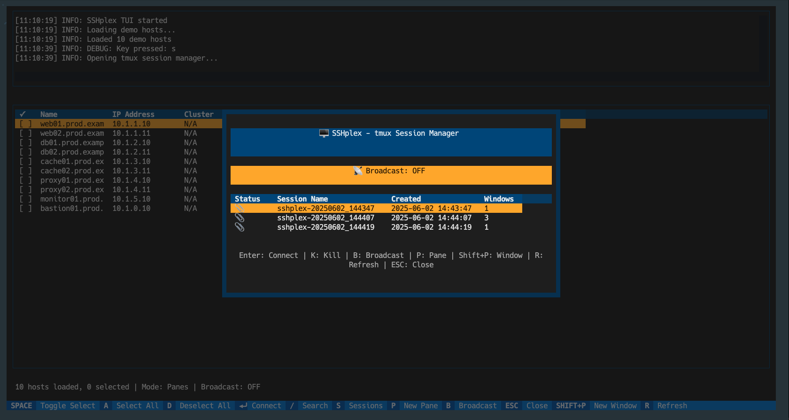
Task: Click paperclip icon for session sshplex-20250602_144419
Action: pos(240,227)
